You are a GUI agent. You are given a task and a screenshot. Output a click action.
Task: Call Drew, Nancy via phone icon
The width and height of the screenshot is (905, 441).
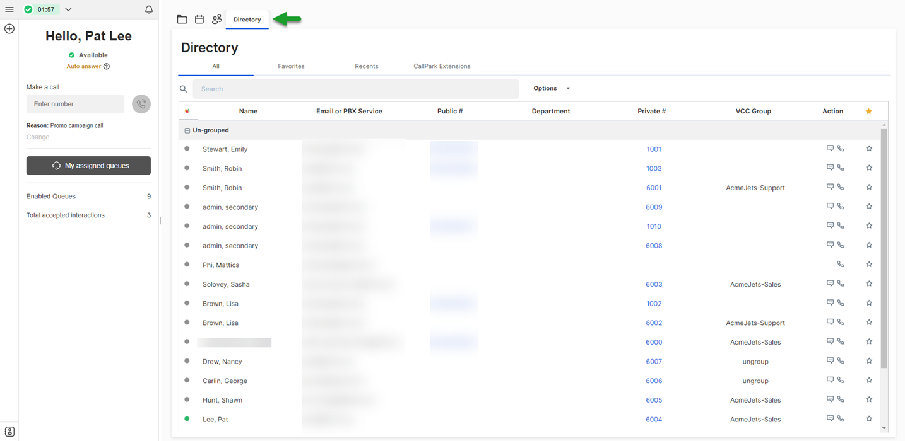(x=841, y=361)
